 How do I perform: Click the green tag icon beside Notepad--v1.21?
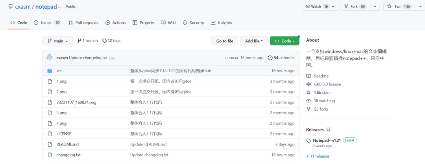pos(309,141)
